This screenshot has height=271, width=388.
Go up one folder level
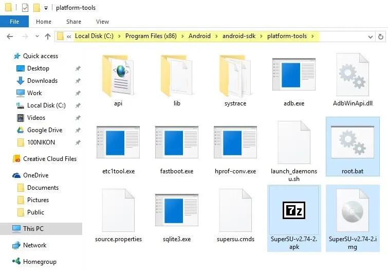[48, 37]
